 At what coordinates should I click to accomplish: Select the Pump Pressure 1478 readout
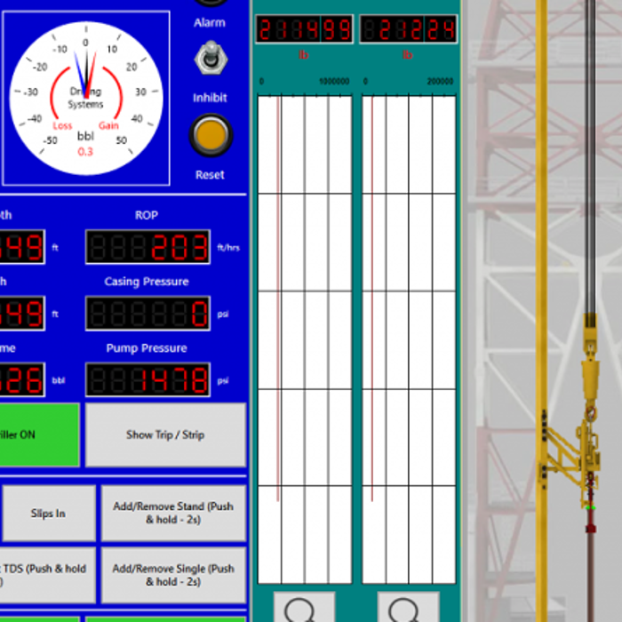(148, 379)
